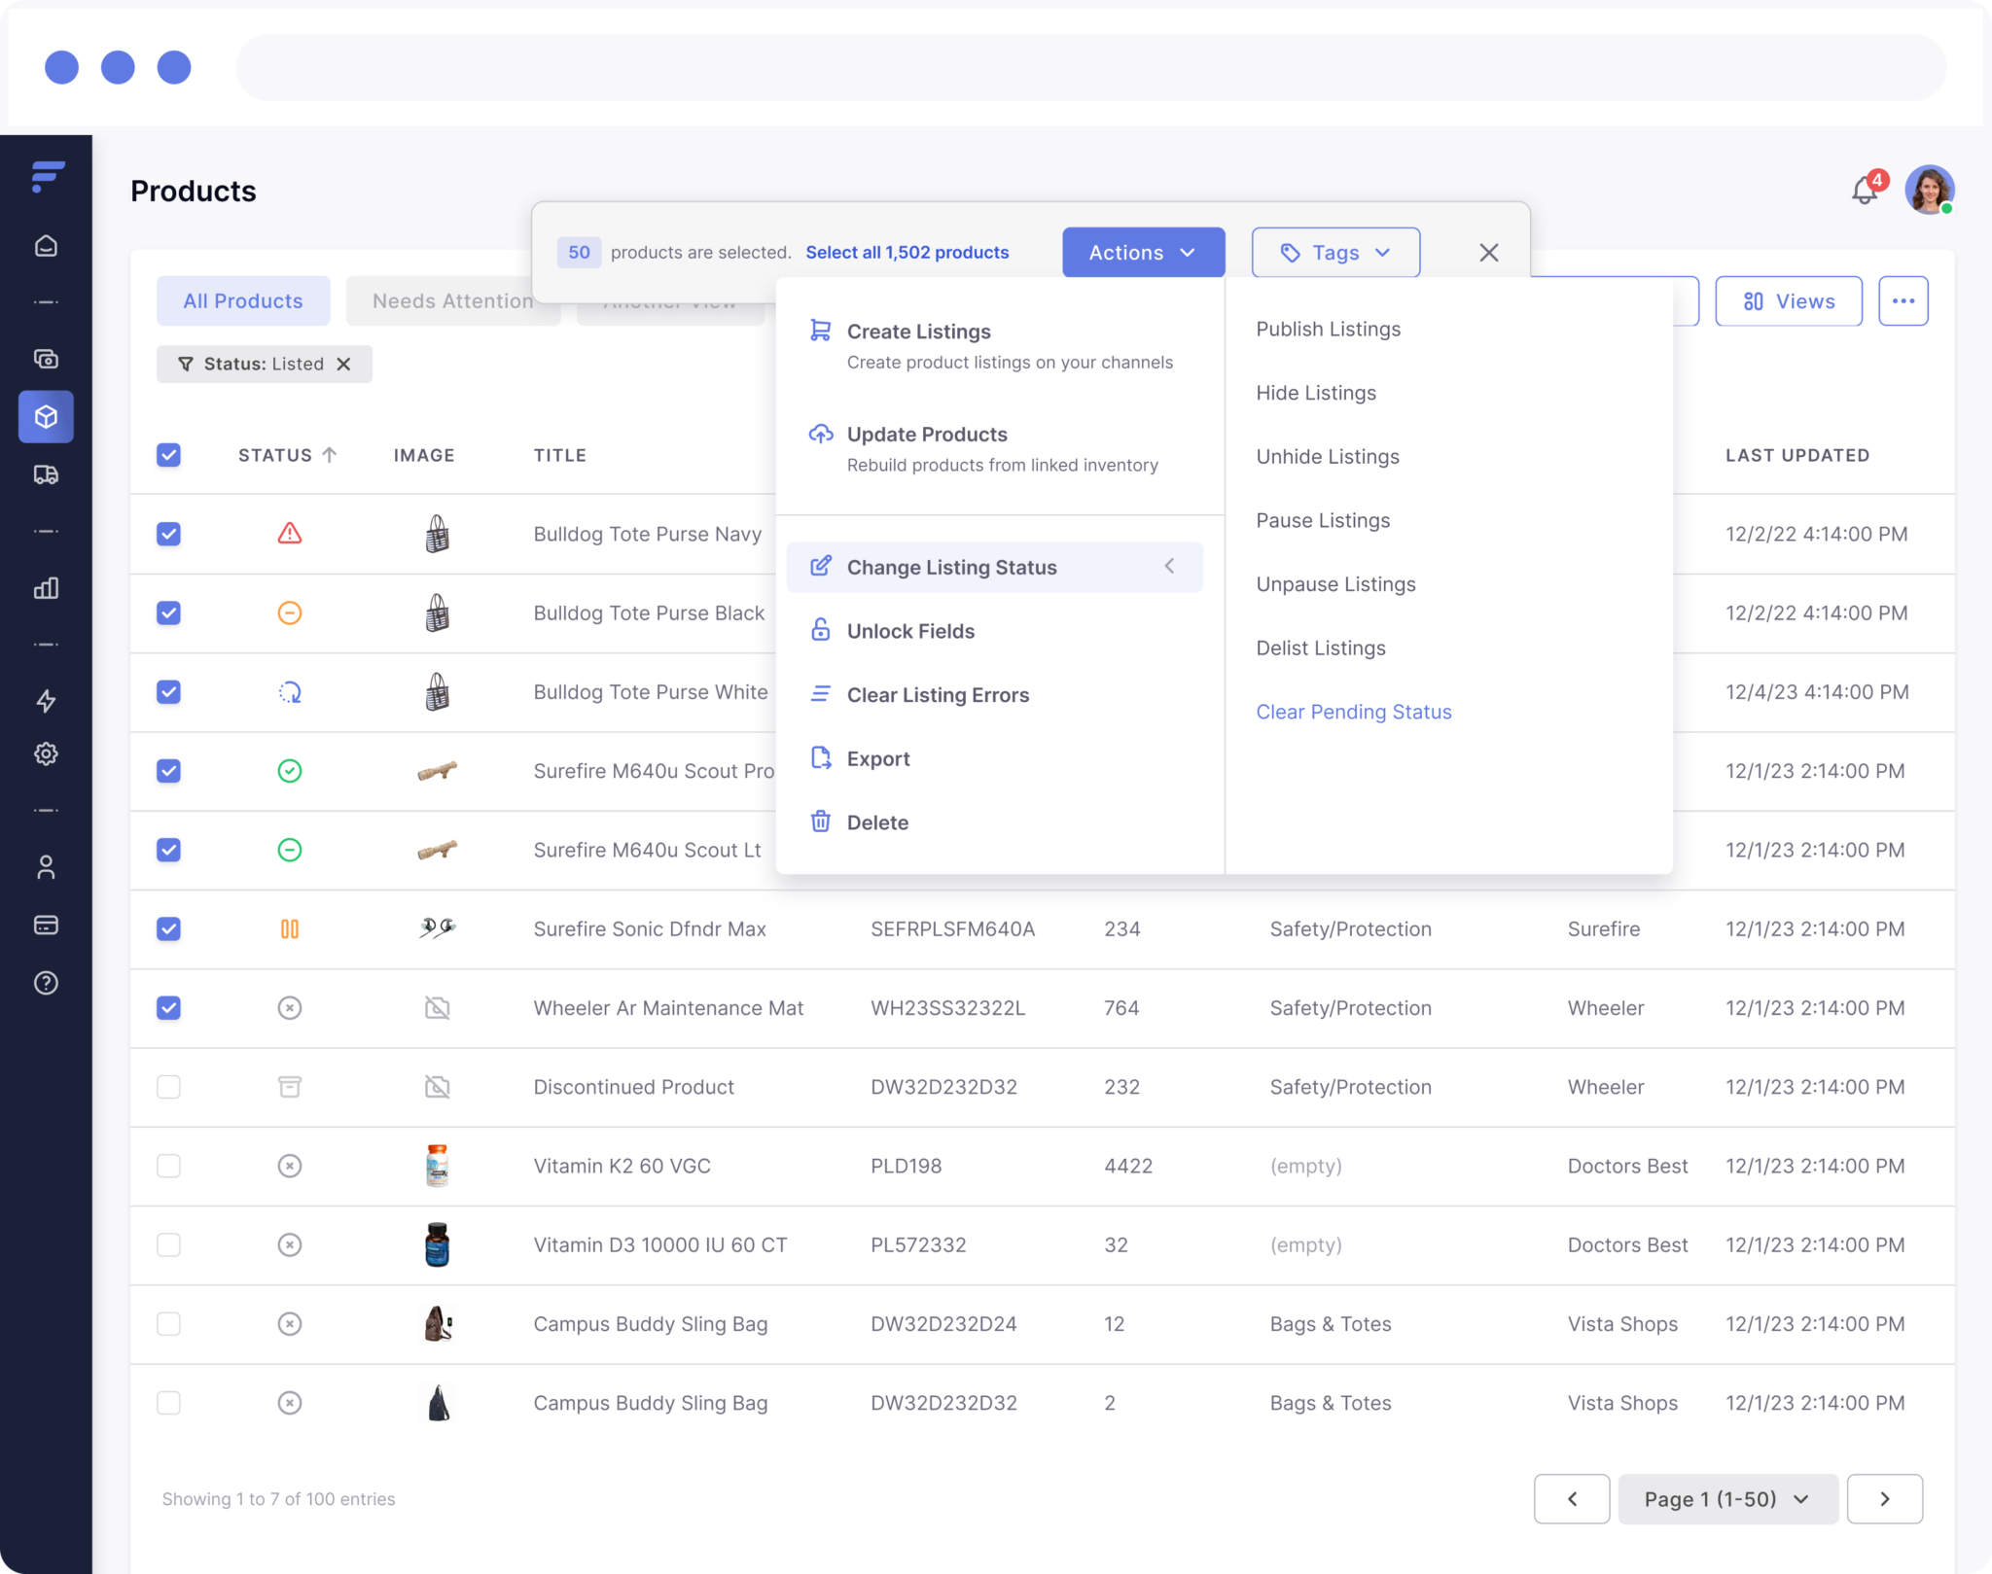Expand the Actions dropdown button
1992x1574 pixels.
[1143, 253]
